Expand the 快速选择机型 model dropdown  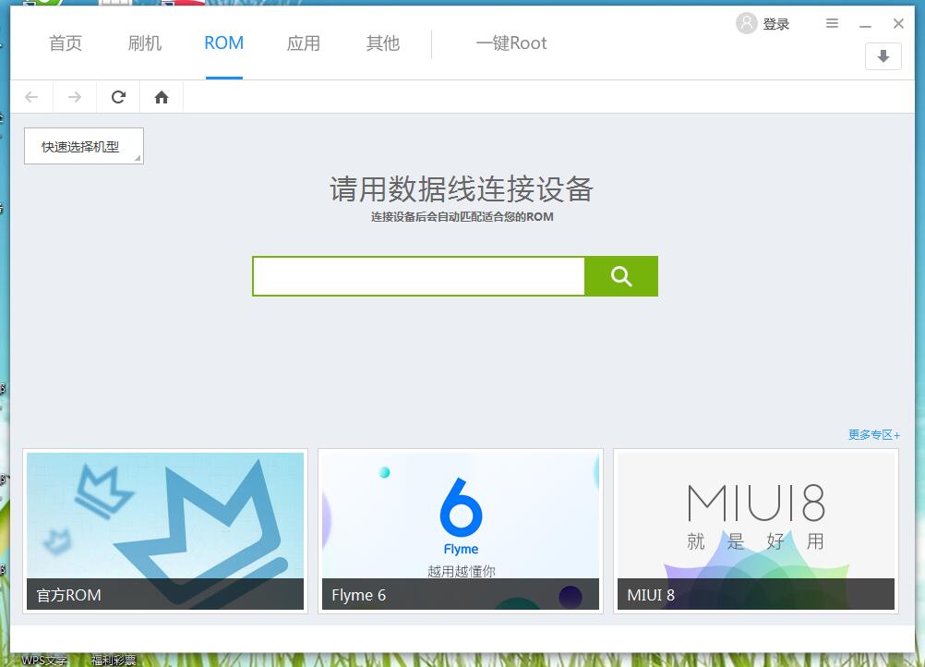click(x=84, y=146)
